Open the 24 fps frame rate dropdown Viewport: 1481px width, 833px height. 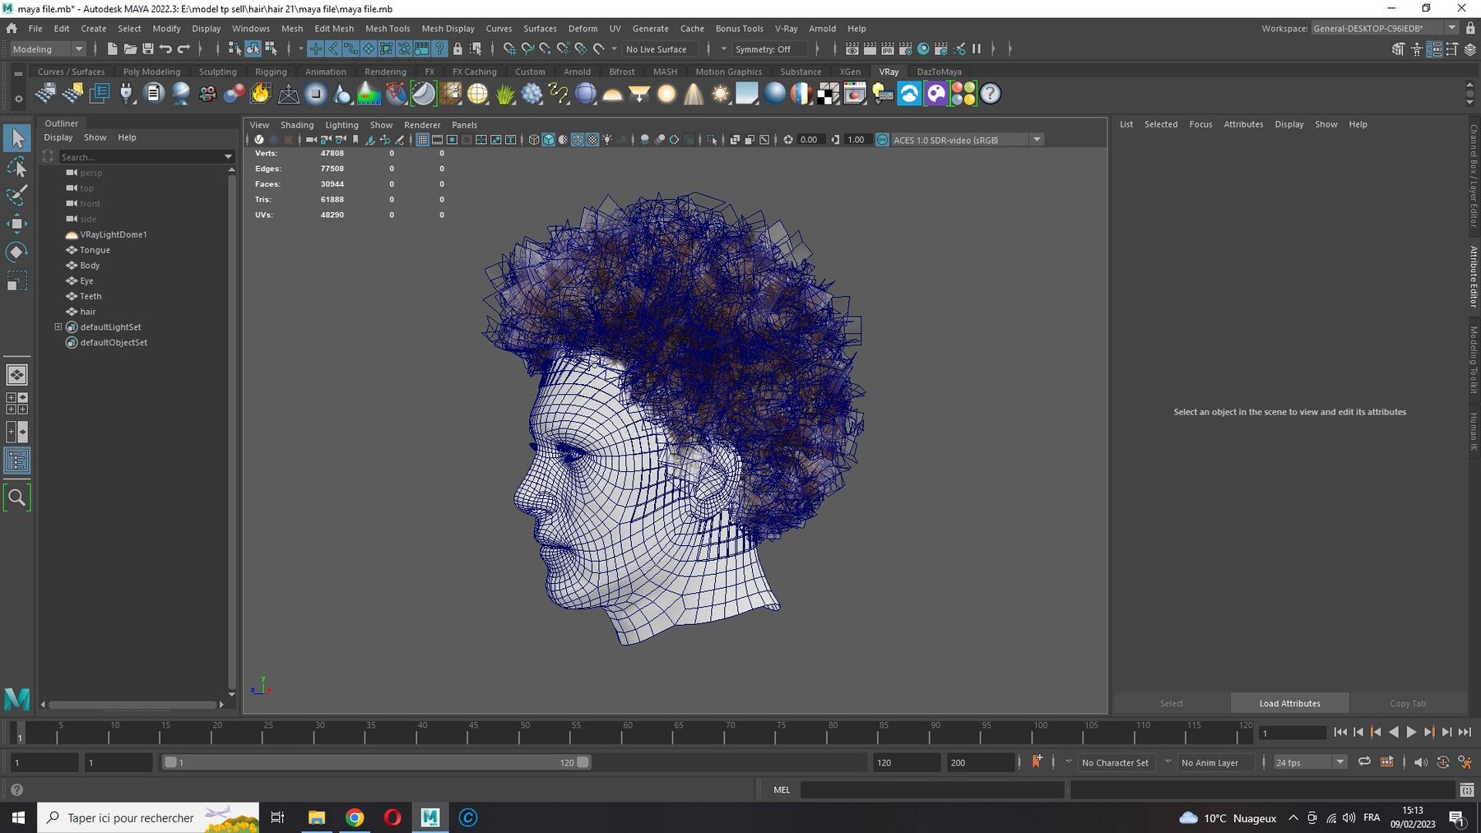pos(1310,762)
